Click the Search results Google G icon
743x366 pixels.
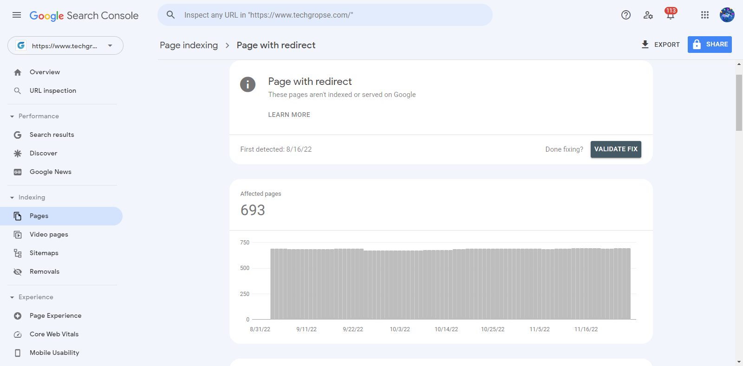[18, 135]
